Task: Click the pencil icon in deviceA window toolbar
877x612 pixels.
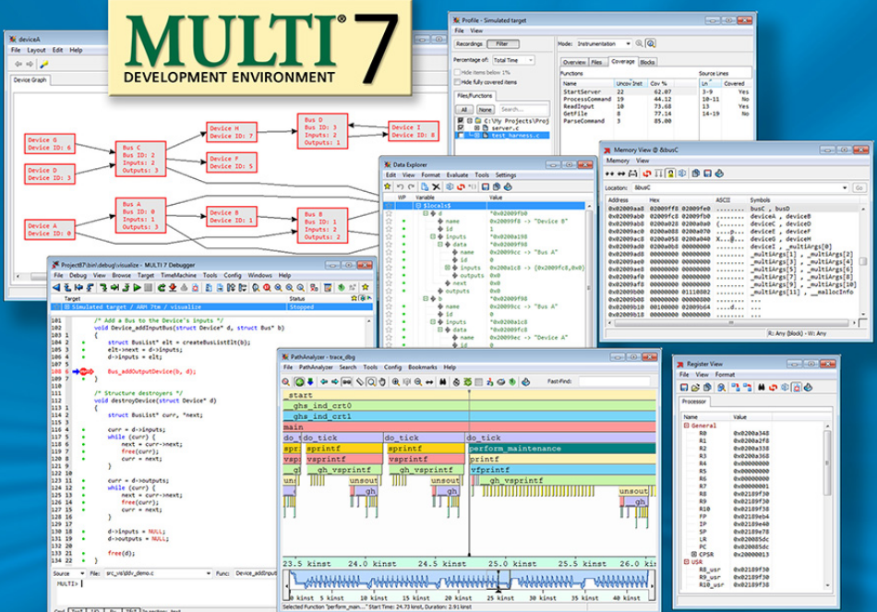Action: 44,64
